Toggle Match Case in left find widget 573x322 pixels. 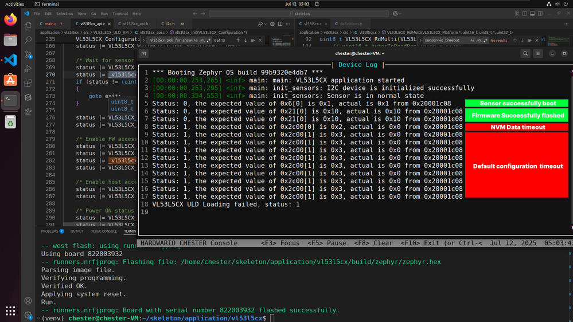coord(196,41)
